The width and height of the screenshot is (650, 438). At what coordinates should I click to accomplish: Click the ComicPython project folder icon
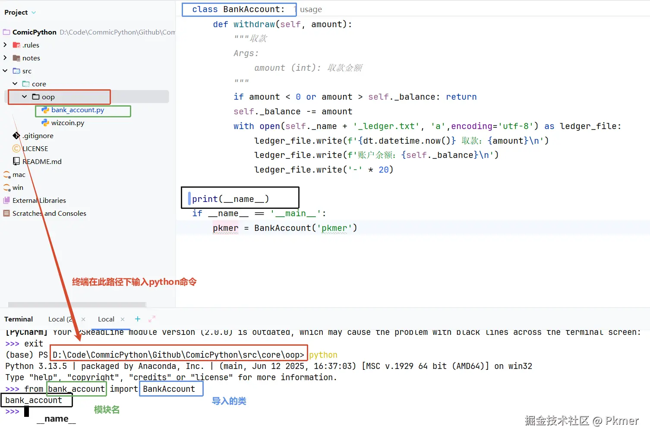6,32
